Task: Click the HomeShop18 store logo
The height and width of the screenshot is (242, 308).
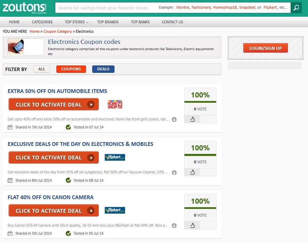Action: click(115, 104)
